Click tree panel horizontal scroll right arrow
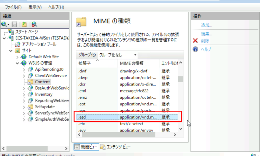 pos(66,148)
